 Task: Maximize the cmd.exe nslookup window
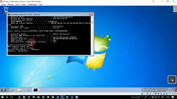click(x=87, y=15)
